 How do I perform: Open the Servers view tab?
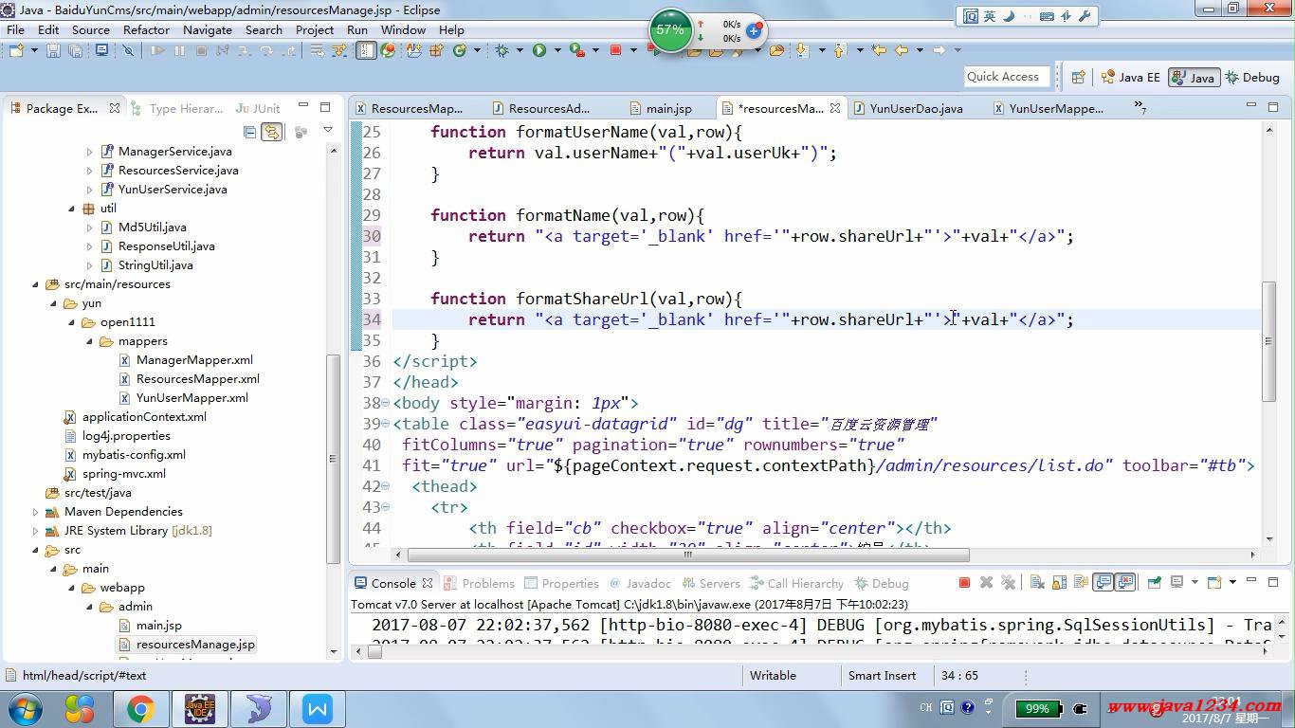click(x=710, y=583)
